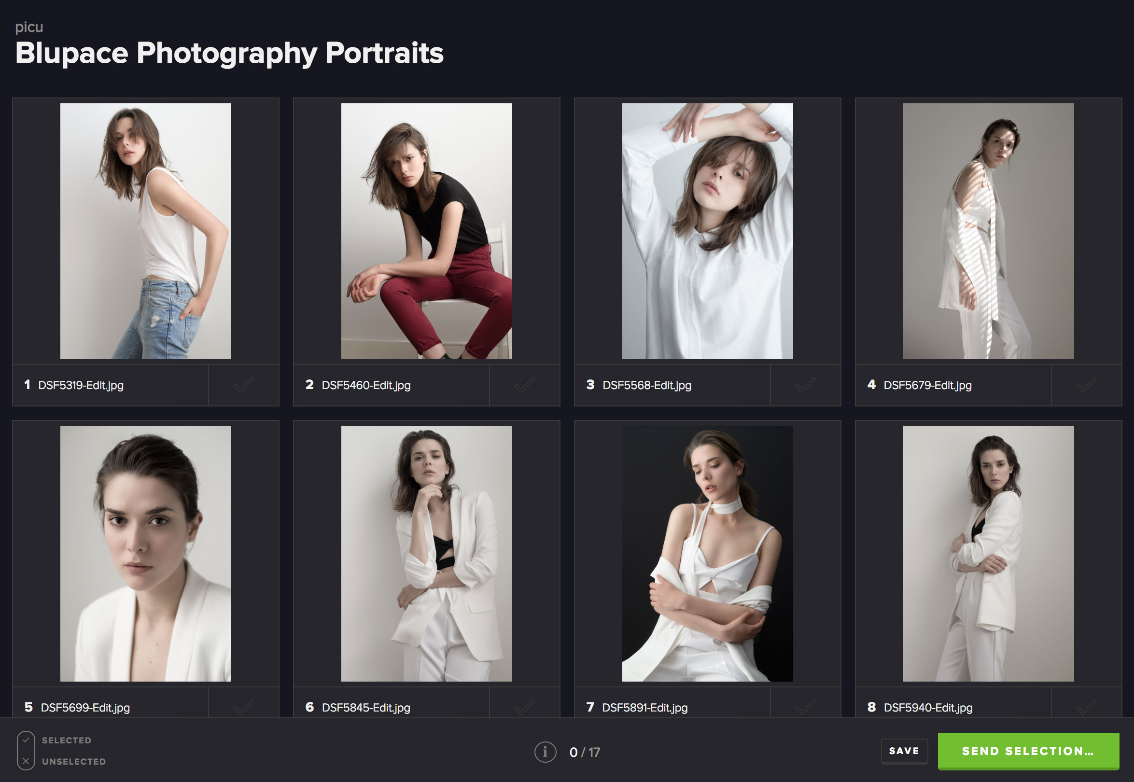Open photo thumbnail DSF5699-Edit.jpg
This screenshot has width=1134, height=782.
coord(145,553)
